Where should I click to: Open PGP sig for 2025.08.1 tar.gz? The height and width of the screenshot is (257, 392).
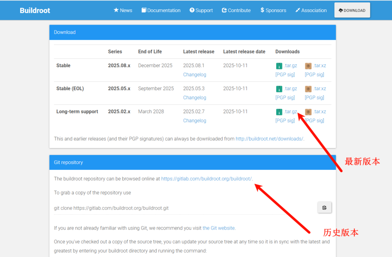[x=285, y=75]
